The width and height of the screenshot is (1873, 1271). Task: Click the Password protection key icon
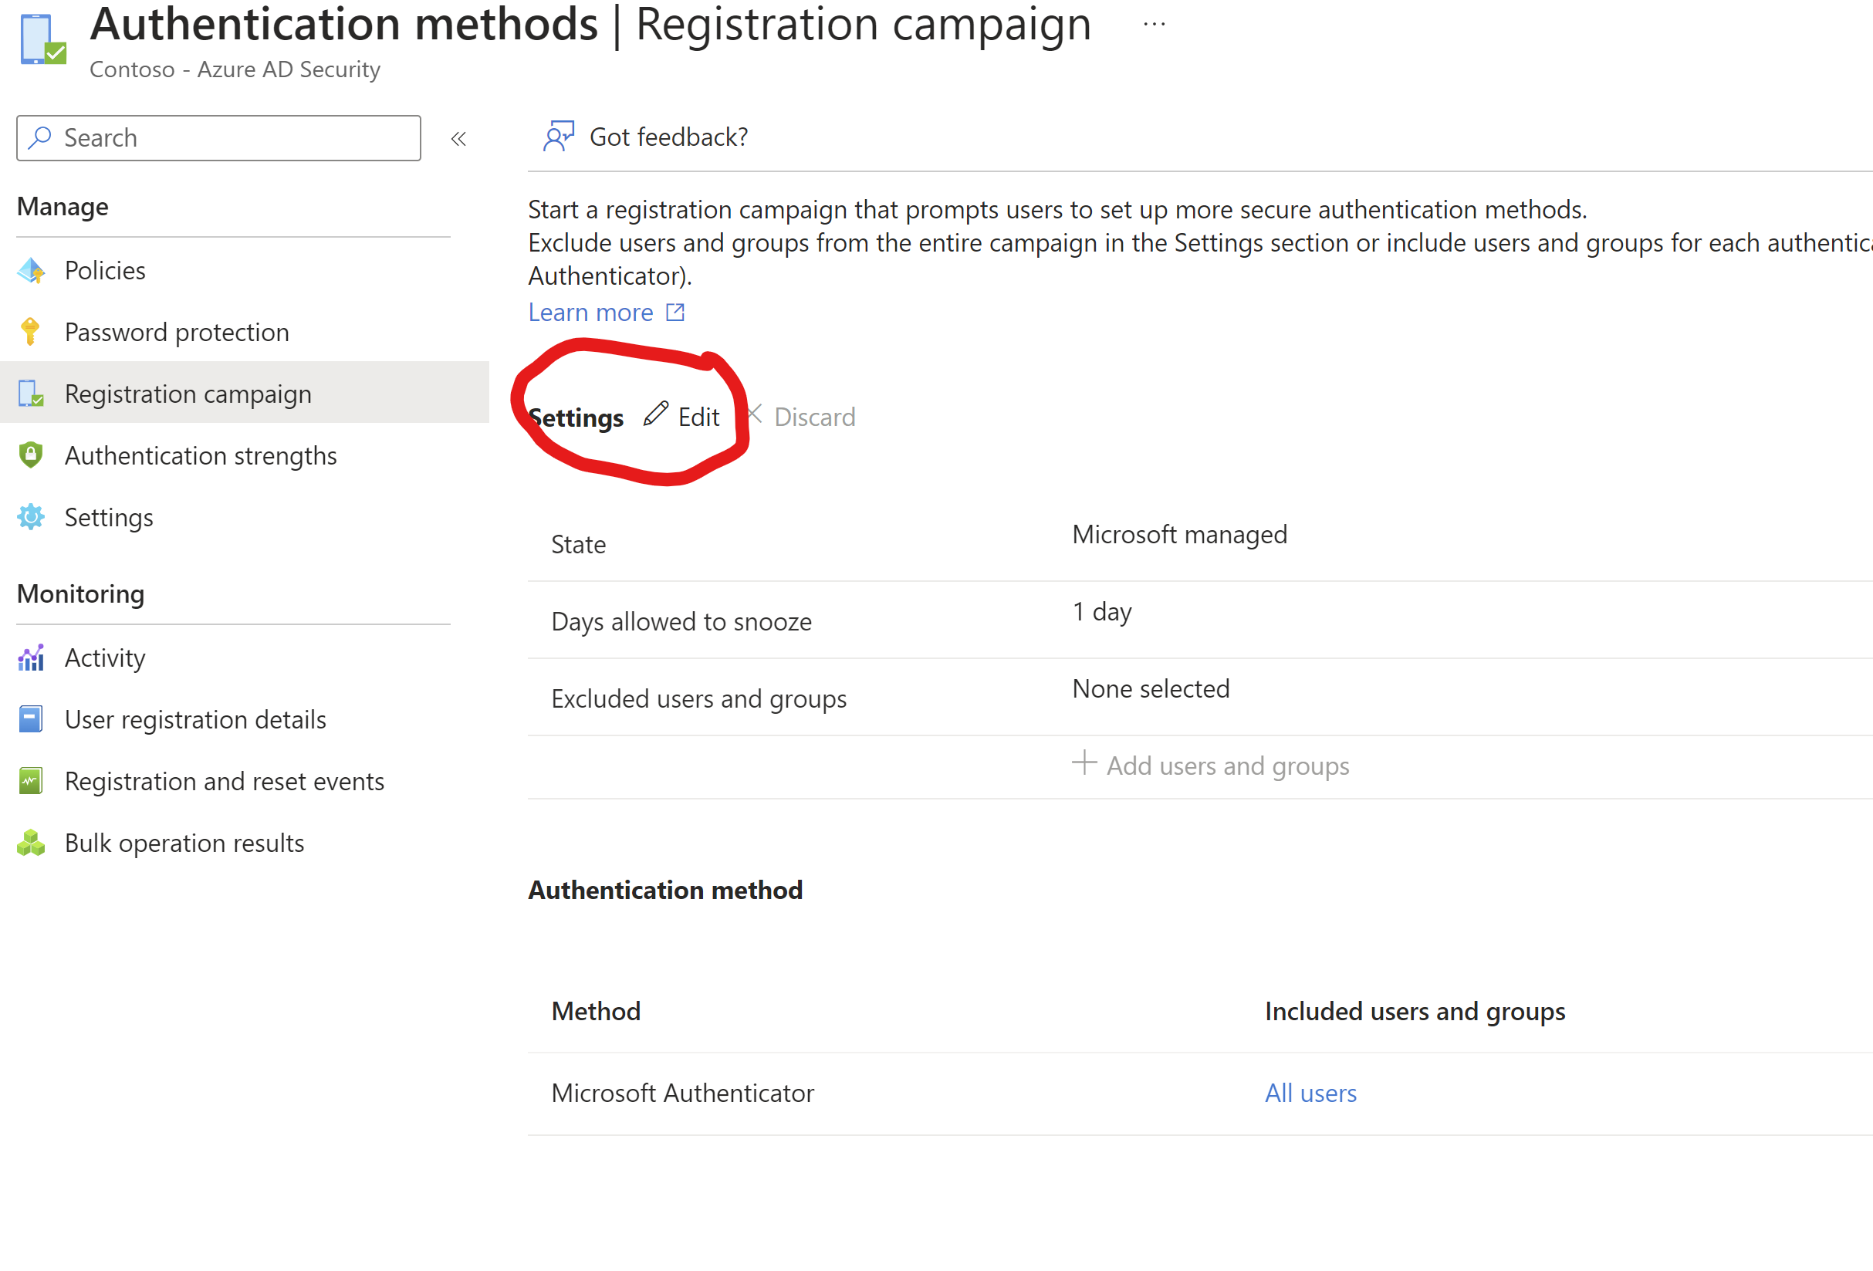(x=31, y=332)
